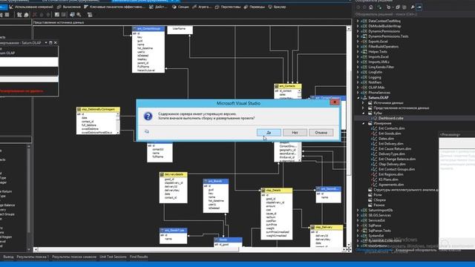Open the Ключевые показатели эффективности tab
This screenshot has height=267, width=475.
[115, 7]
